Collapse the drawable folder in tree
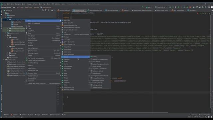Image resolution: width=213 pixels, height=120 pixels. point(8,38)
